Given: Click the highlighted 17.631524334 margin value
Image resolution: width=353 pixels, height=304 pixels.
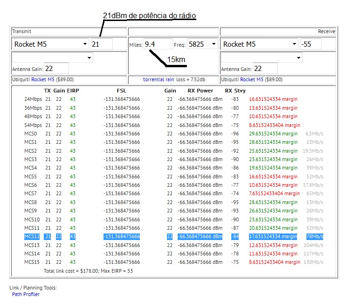Looking at the screenshot, I should coord(273,237).
